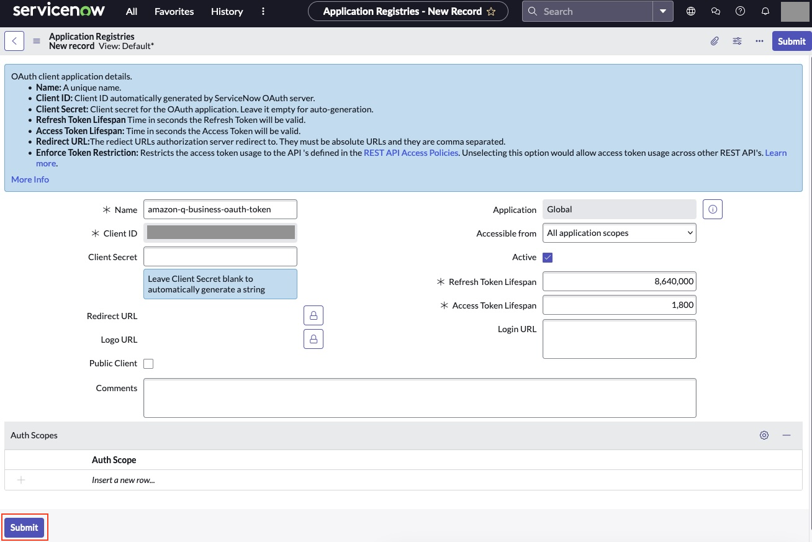This screenshot has width=812, height=542.
Task: Unlock the Logo URL field
Action: click(314, 339)
